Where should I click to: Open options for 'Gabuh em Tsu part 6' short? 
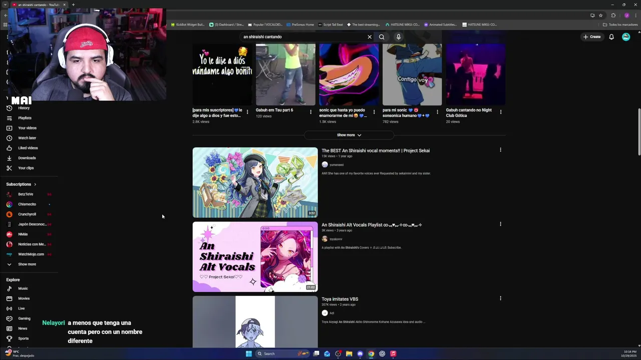click(x=310, y=112)
